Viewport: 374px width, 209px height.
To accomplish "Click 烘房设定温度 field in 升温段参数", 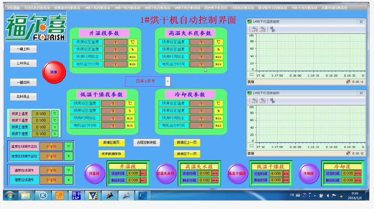I will tap(116, 42).
